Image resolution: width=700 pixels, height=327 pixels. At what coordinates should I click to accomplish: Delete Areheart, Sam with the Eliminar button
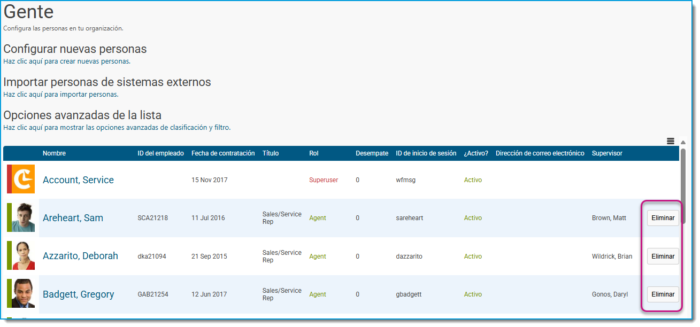click(663, 218)
